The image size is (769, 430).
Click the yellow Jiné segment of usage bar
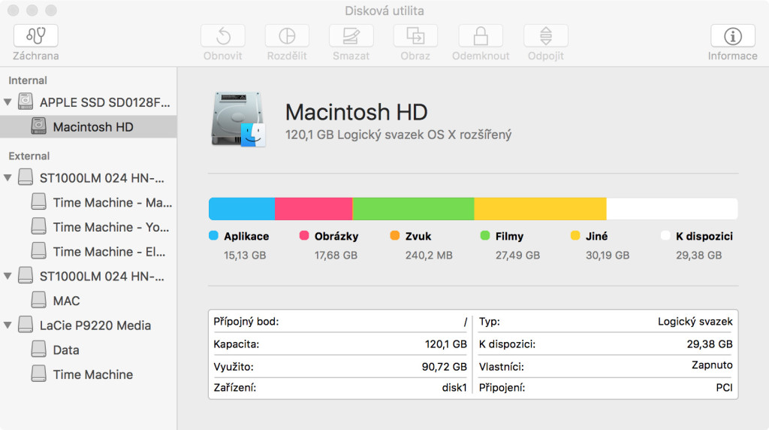pyautogui.click(x=541, y=209)
